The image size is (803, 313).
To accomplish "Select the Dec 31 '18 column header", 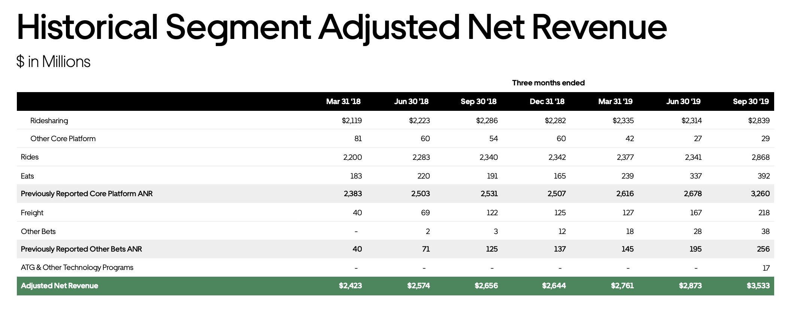I will pos(547,101).
